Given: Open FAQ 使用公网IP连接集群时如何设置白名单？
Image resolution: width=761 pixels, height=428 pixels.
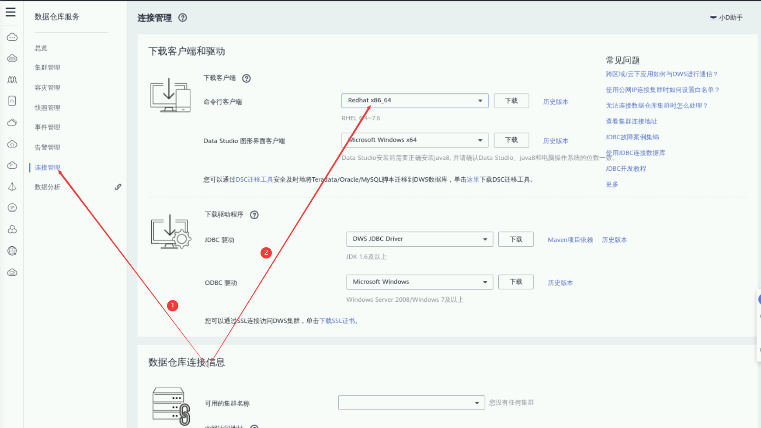Looking at the screenshot, I should [663, 90].
